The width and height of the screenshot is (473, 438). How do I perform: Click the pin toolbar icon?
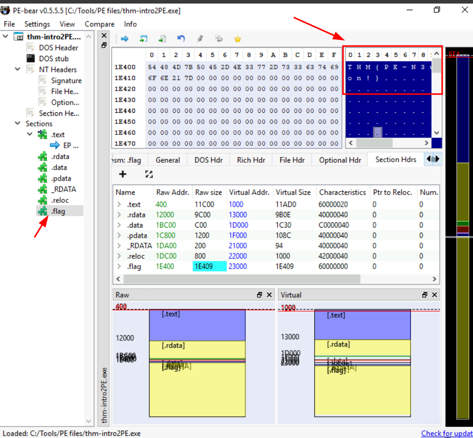(x=200, y=38)
